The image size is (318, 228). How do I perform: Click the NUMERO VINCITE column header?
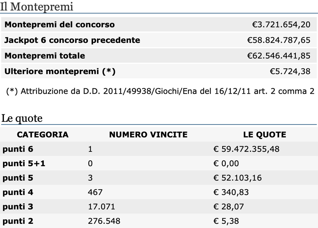click(x=148, y=135)
